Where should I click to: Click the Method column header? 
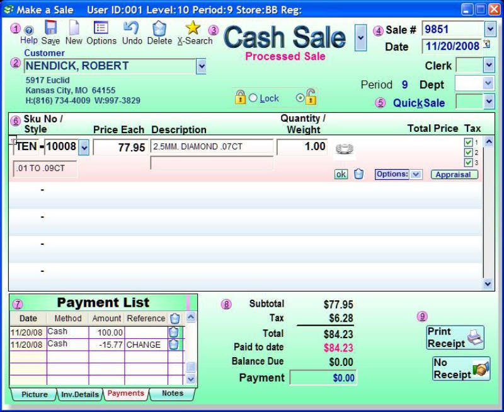(x=68, y=319)
